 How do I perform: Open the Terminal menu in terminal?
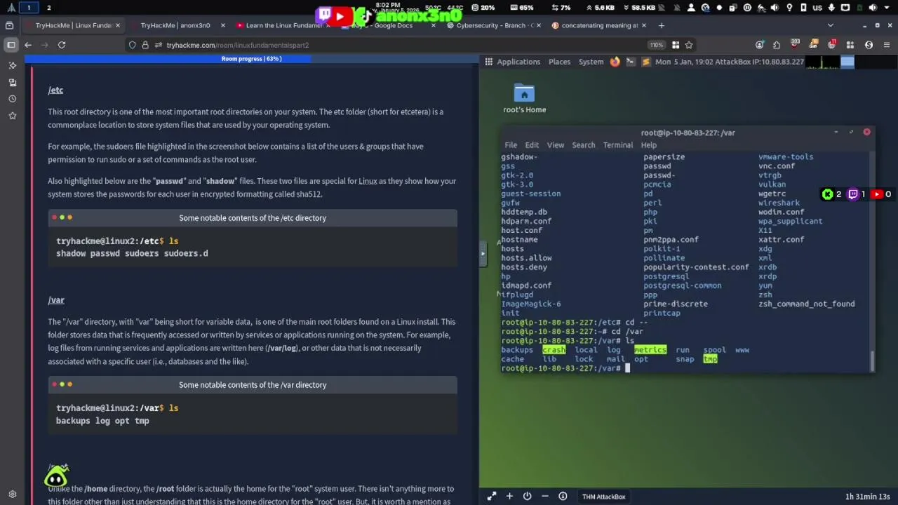click(618, 145)
